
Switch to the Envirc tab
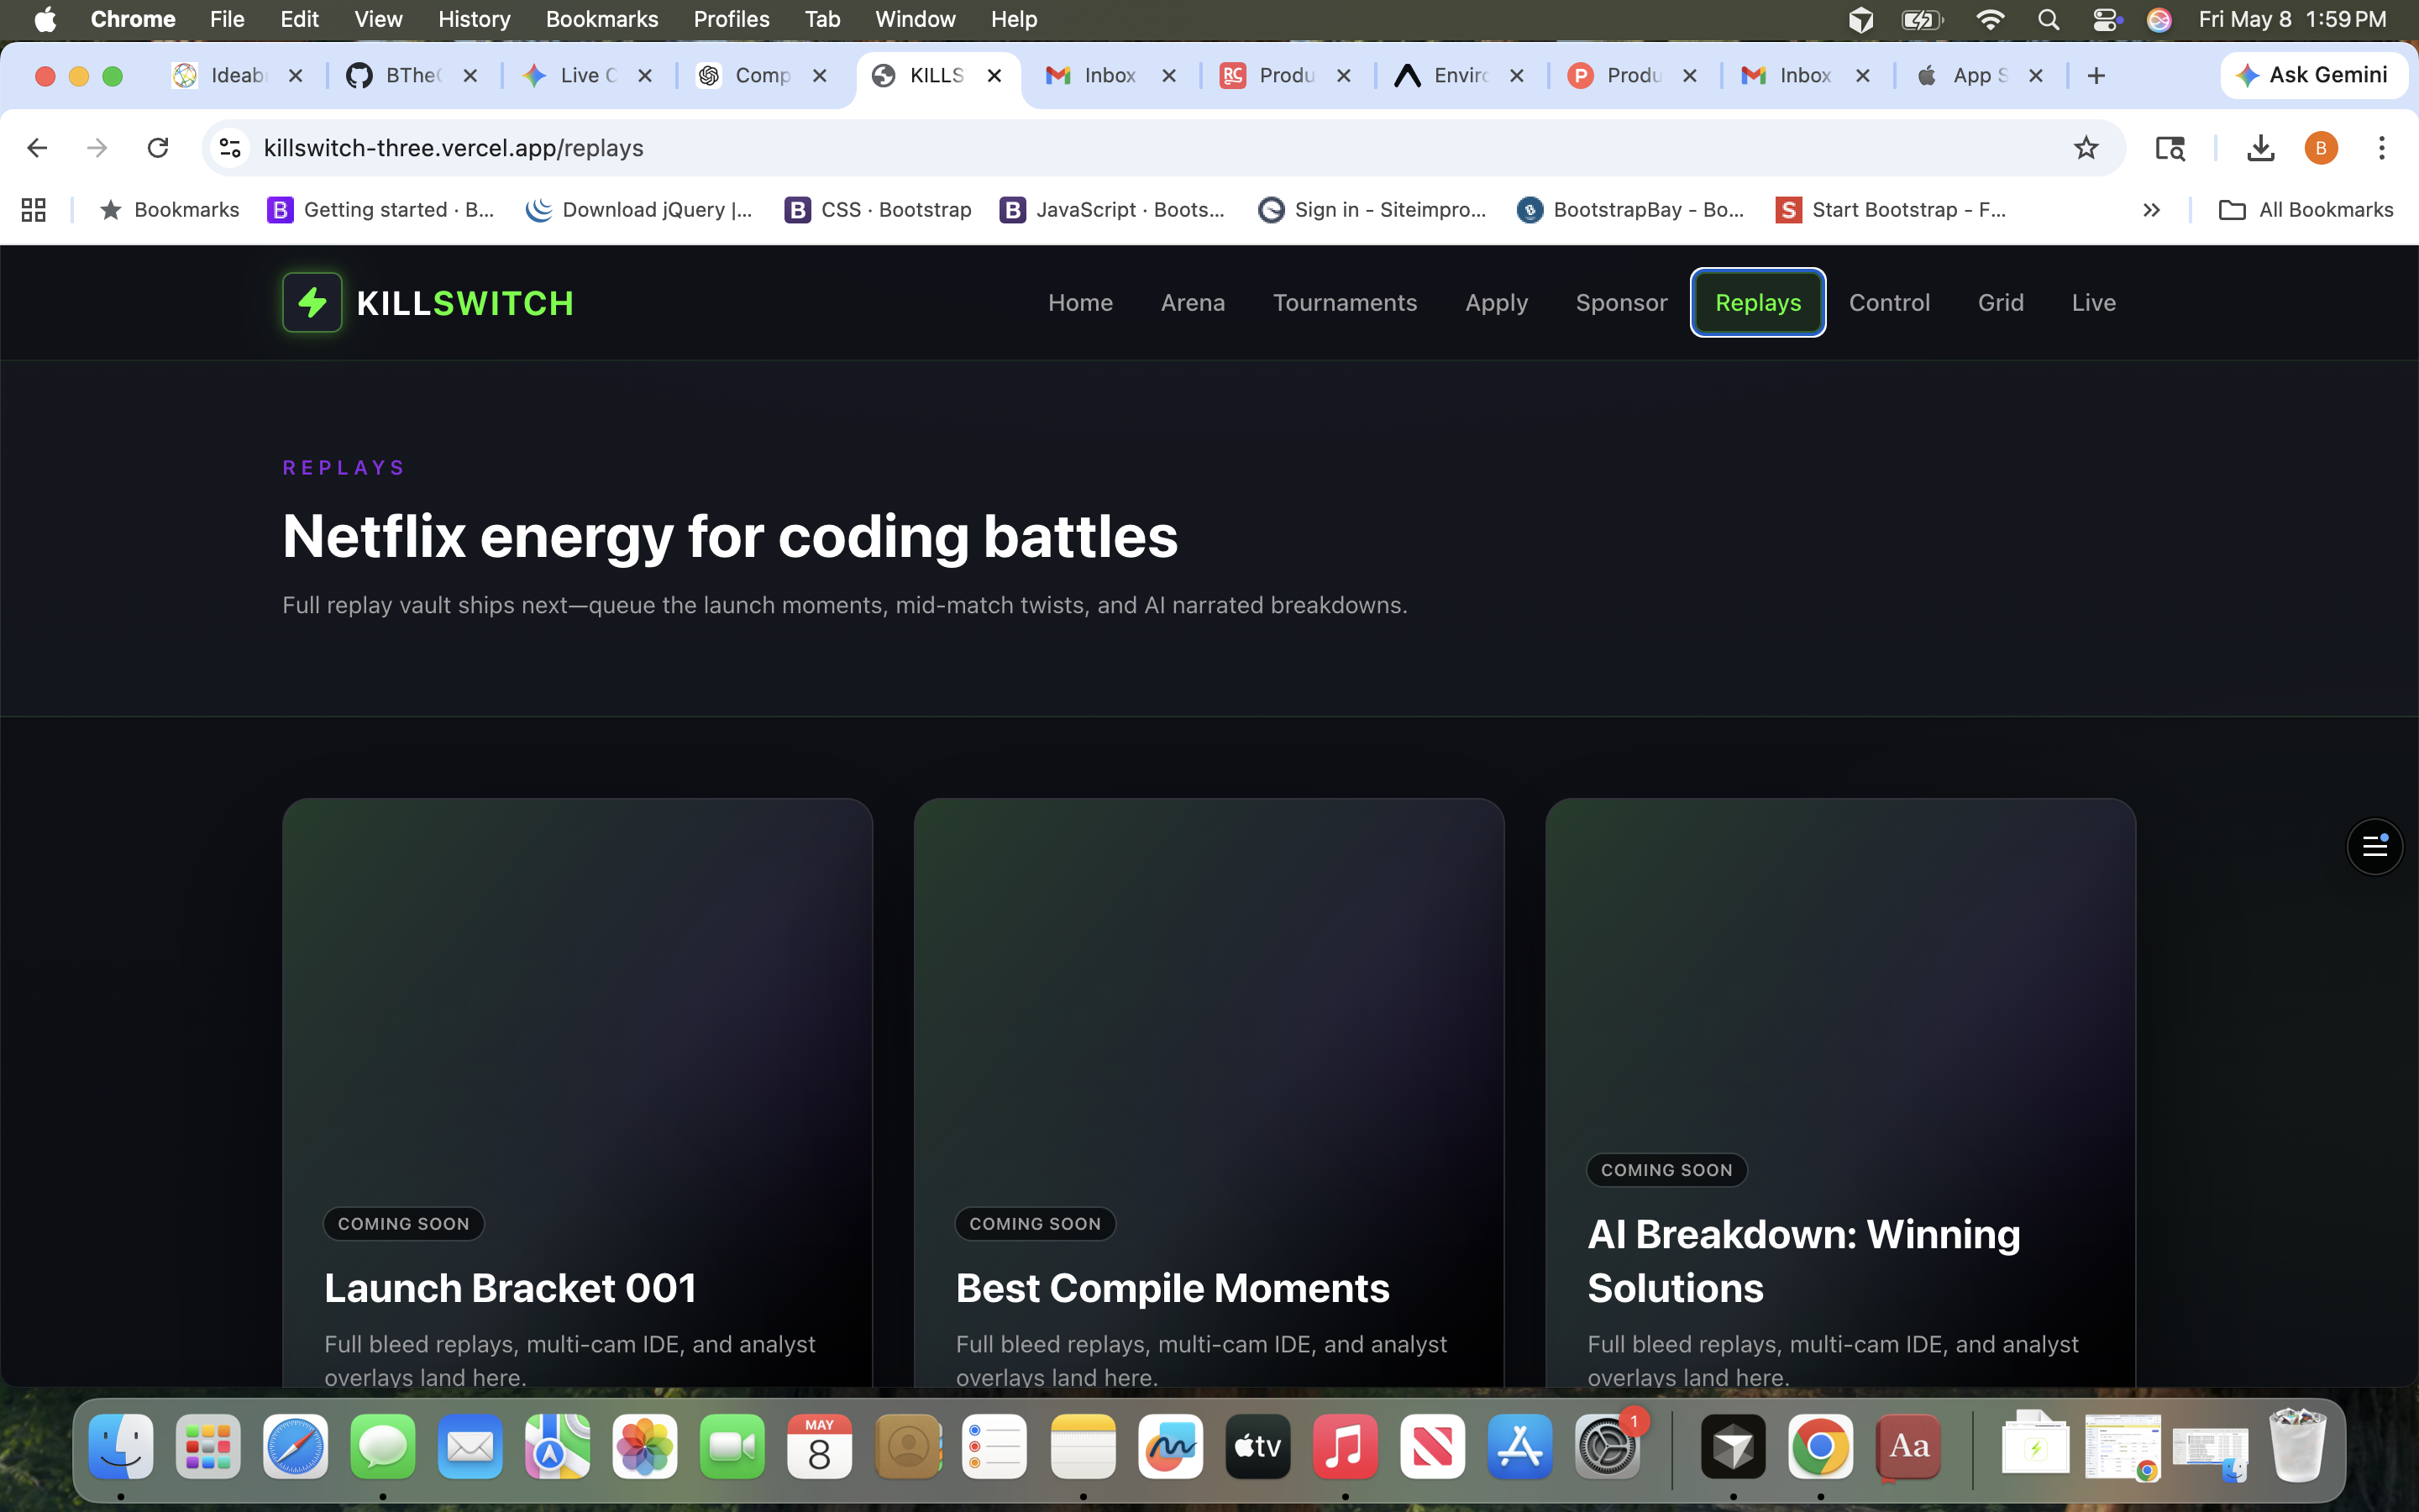[1461, 75]
